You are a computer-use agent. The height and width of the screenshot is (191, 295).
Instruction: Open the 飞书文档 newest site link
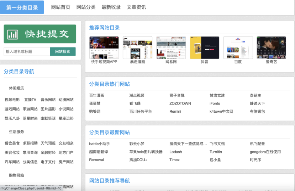[217, 144]
